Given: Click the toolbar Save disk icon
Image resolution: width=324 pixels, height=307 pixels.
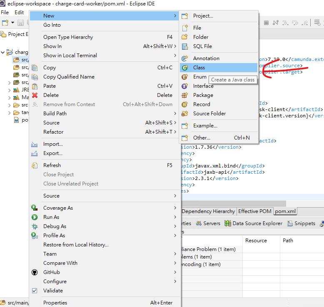Looking at the screenshot, I should (20, 23).
